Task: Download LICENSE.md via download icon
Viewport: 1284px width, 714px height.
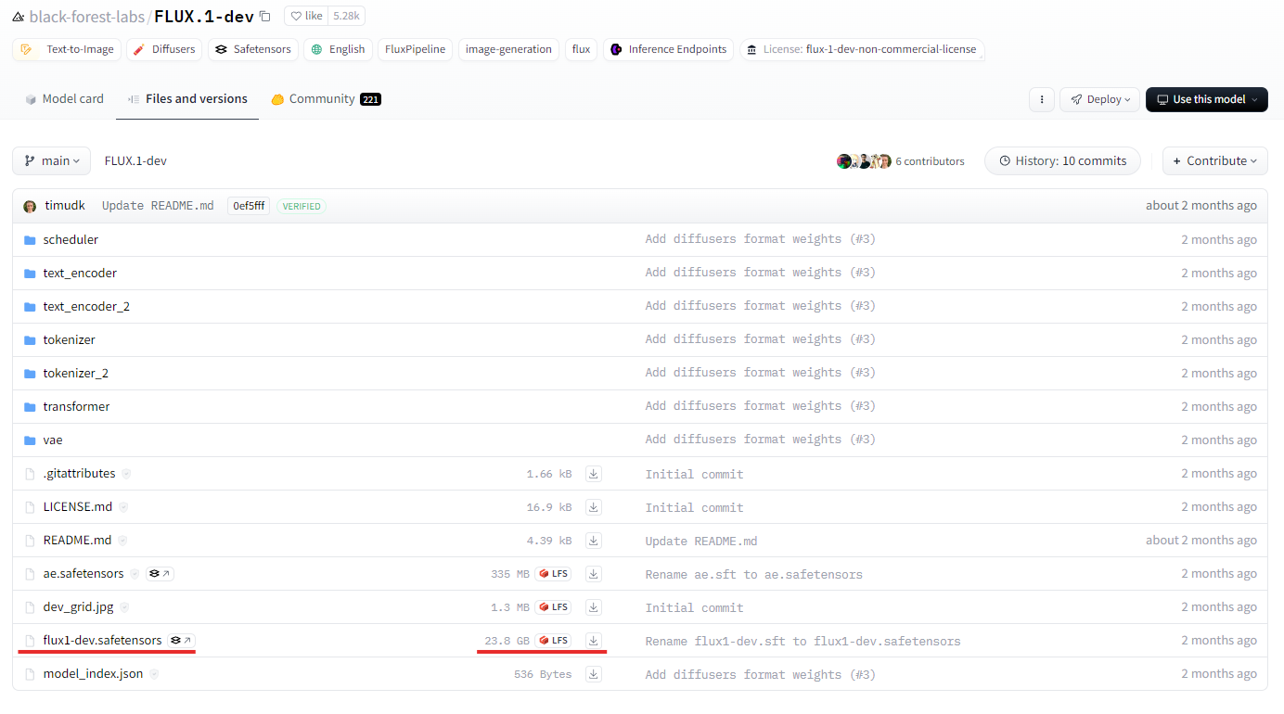Action: (x=594, y=507)
